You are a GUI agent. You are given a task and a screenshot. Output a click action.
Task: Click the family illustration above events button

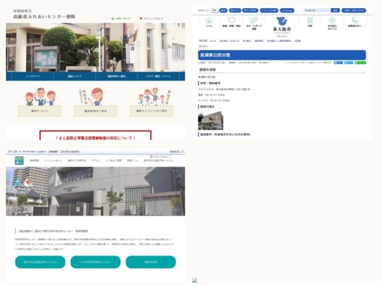pos(152,97)
